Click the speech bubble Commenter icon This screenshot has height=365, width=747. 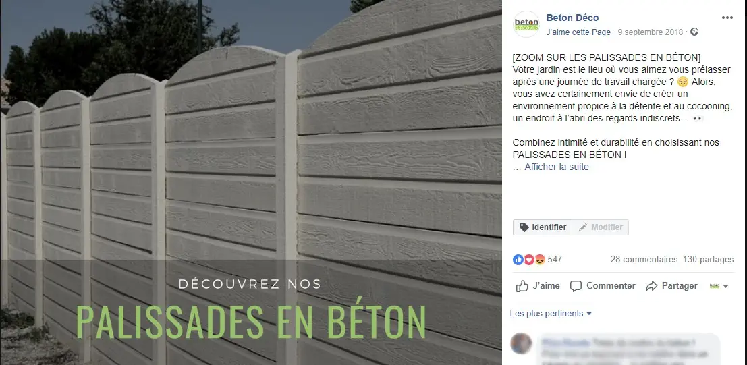click(576, 286)
